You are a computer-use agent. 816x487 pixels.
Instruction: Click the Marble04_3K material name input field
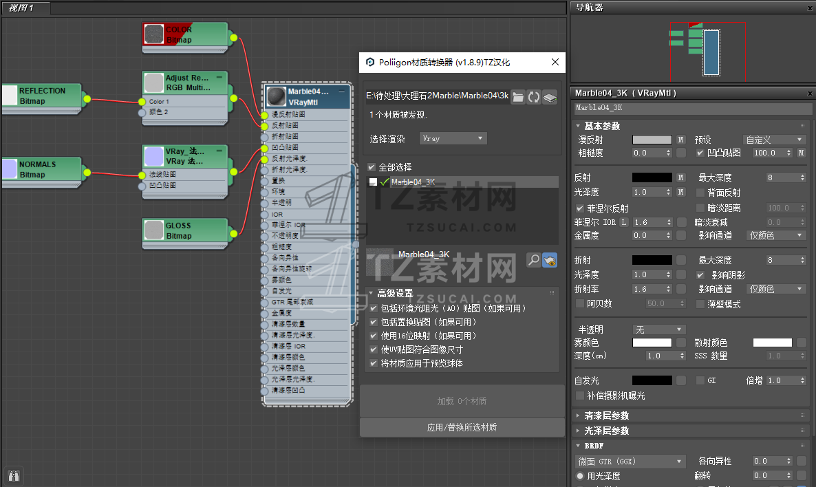pyautogui.click(x=693, y=108)
